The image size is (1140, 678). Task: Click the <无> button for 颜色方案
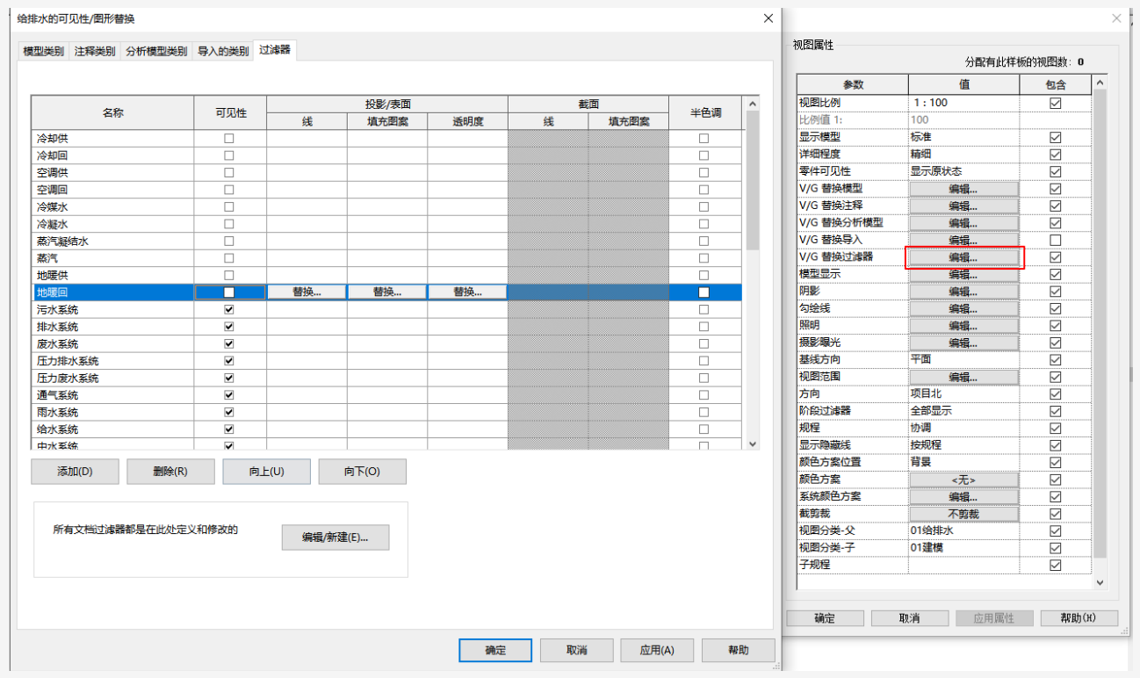pos(963,480)
